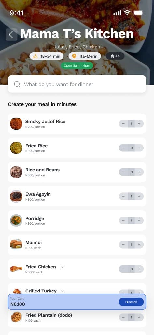This screenshot has height=335, width=154.
Task: Go back using the arrow icon
Action: pyautogui.click(x=11, y=34)
